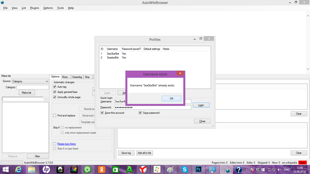Open the music note app on taskbar

tap(157, 170)
